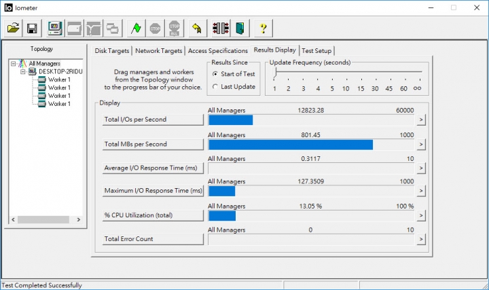Click the Total I/Os per Second progress bar
This screenshot has width=489, height=290.
(311, 120)
